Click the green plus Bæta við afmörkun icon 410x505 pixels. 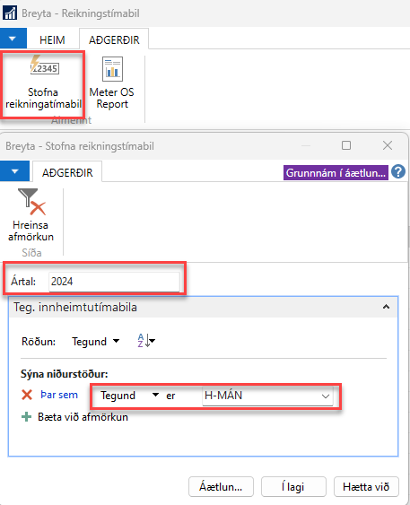pos(26,417)
